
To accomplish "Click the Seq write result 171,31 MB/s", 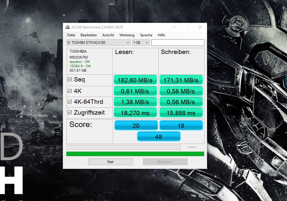I will coord(181,80).
